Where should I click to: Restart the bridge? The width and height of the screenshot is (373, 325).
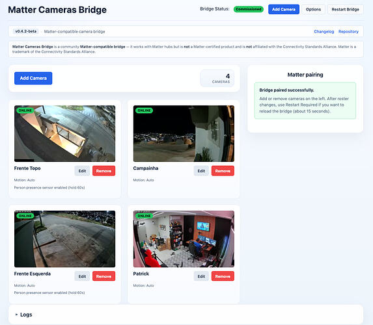point(345,9)
